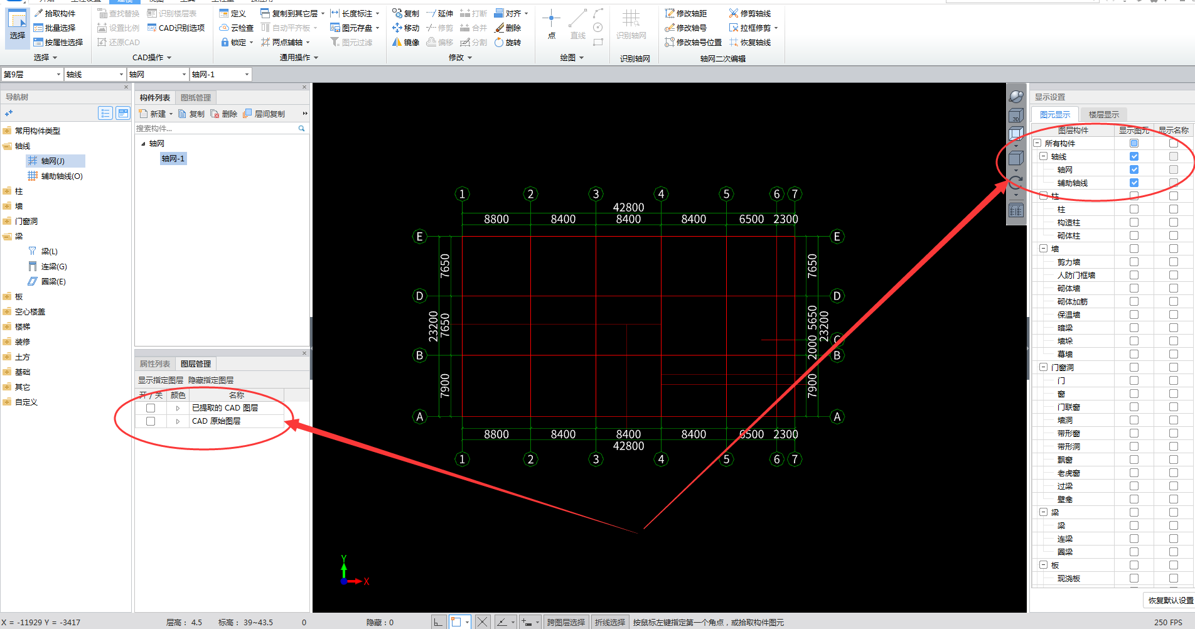The height and width of the screenshot is (629, 1195).
Task: Collapse 门窗洞 node in display settings
Action: point(1043,367)
